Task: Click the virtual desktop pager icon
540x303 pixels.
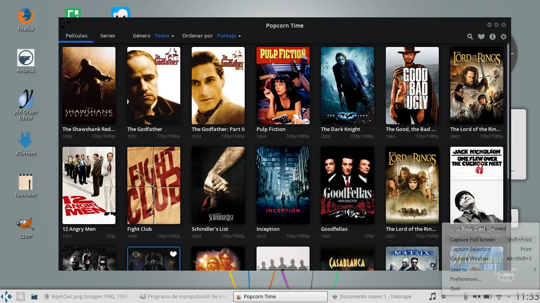Action: (21, 296)
